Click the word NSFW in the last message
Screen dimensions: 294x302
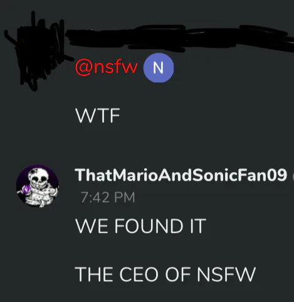coord(226,274)
